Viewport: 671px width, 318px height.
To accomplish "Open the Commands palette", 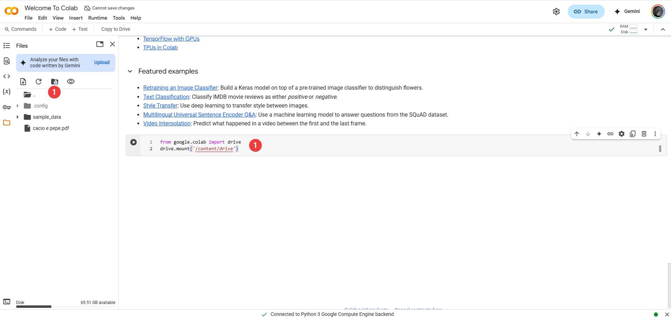I will click(21, 29).
